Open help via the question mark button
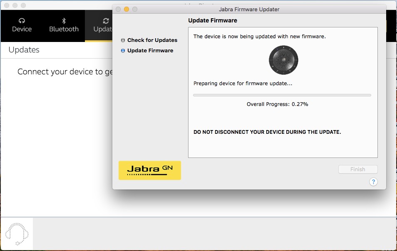The width and height of the screenshot is (397, 251). 373,182
